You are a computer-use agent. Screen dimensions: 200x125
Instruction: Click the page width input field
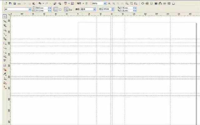(41, 8)
